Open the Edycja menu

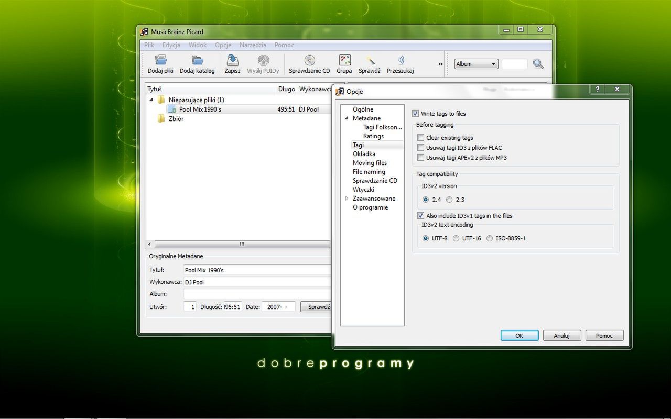click(171, 45)
